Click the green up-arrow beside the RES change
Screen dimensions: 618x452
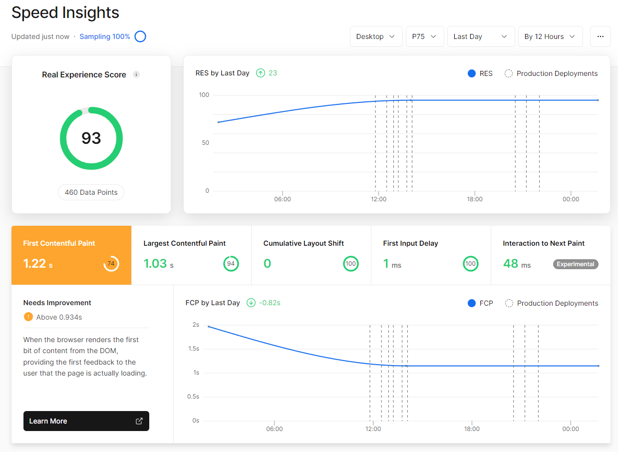[x=260, y=73]
